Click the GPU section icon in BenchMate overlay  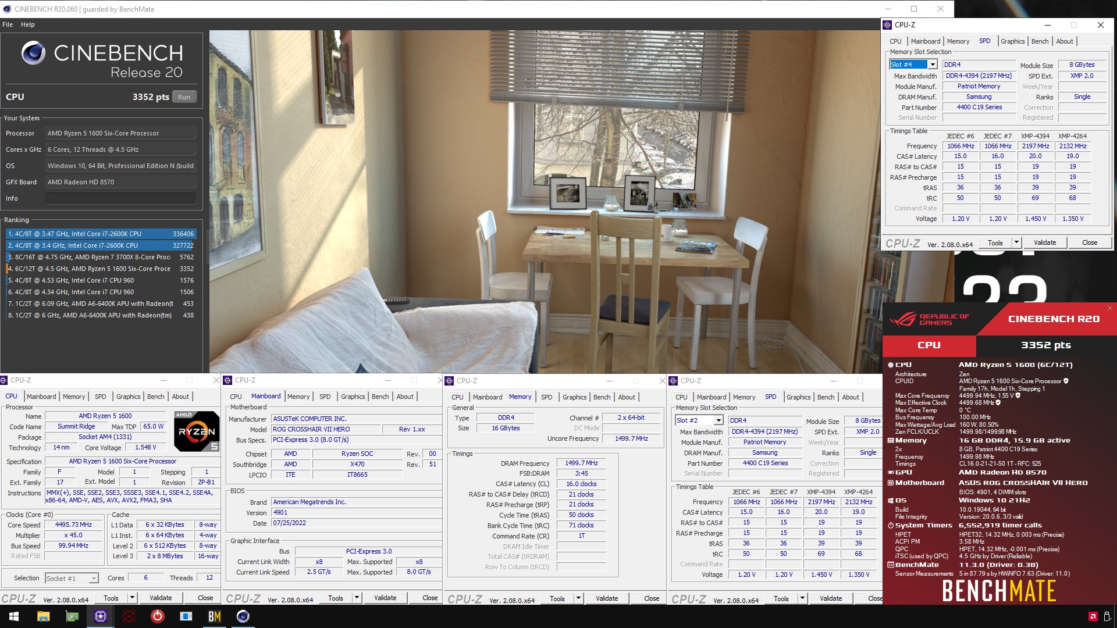click(890, 473)
